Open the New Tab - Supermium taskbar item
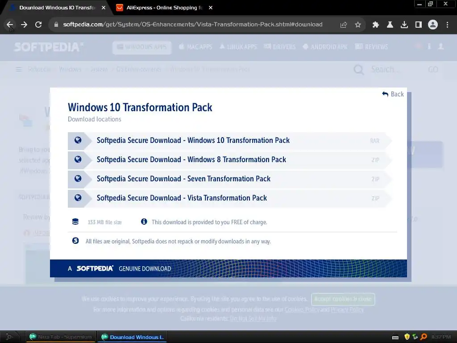 point(61,337)
